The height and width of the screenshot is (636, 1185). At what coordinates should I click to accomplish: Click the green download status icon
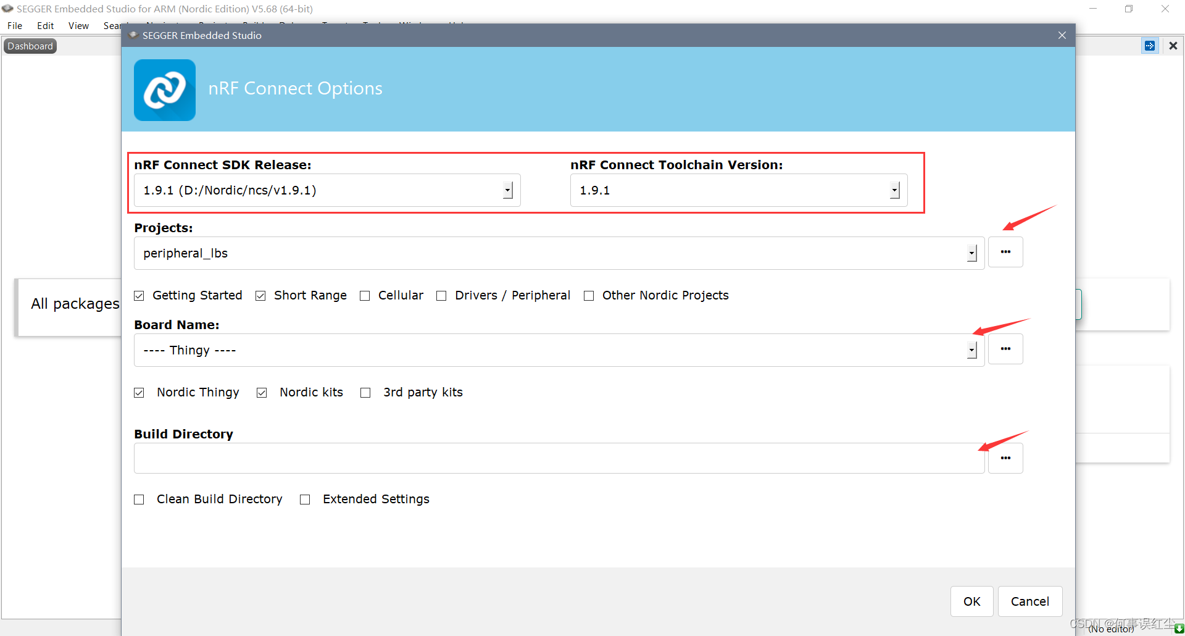tap(1179, 629)
